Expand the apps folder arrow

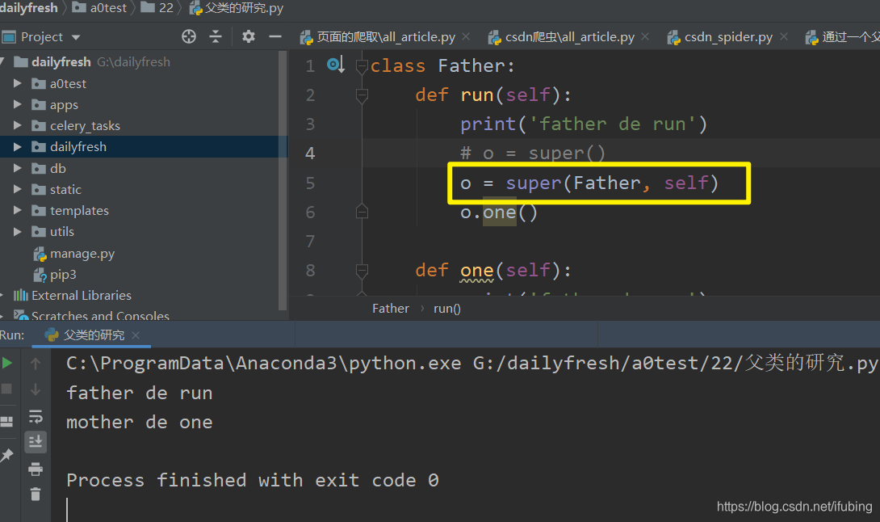point(17,104)
